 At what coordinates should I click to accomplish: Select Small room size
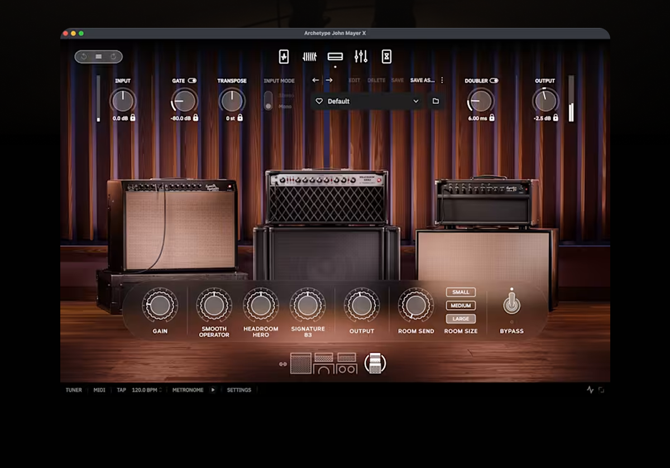point(461,292)
